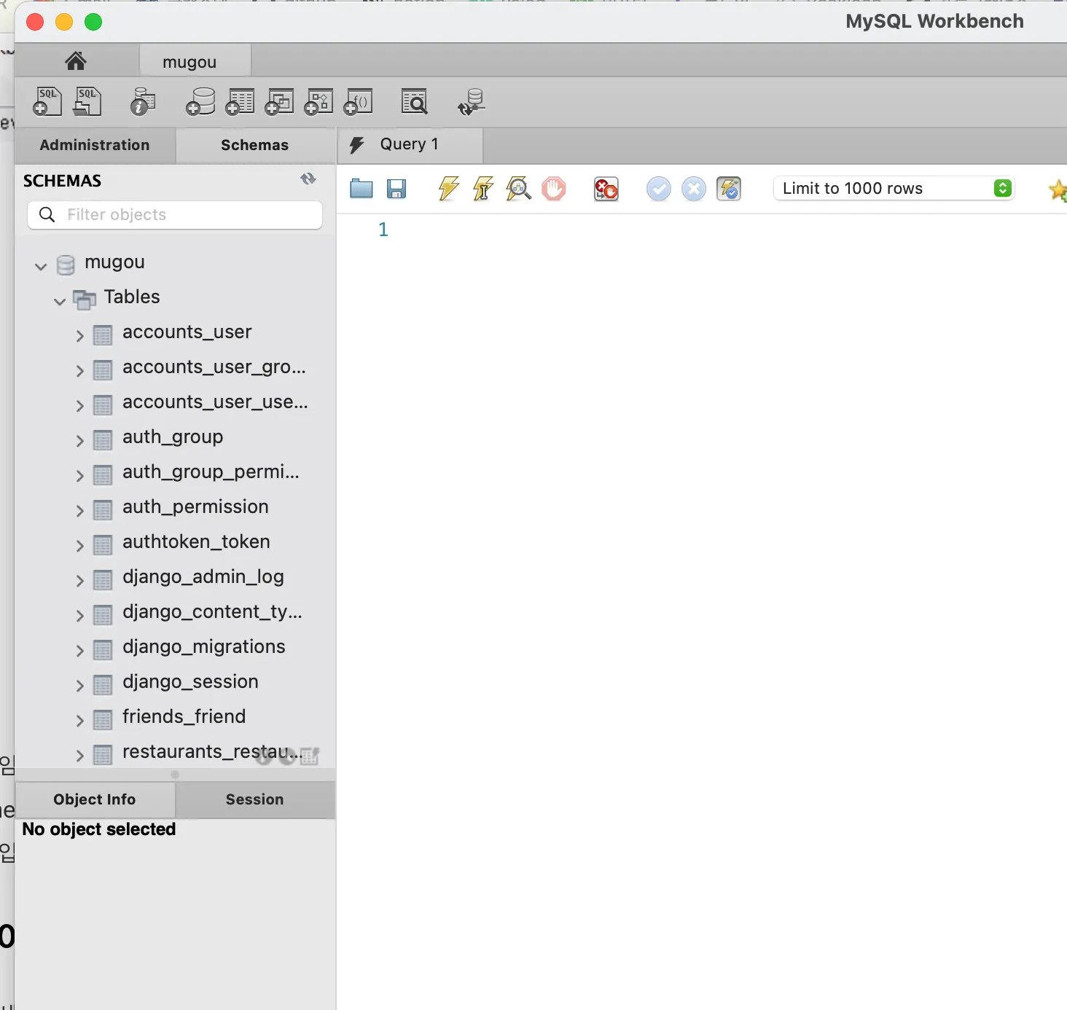
Task: Save the query script to file
Action: point(396,189)
